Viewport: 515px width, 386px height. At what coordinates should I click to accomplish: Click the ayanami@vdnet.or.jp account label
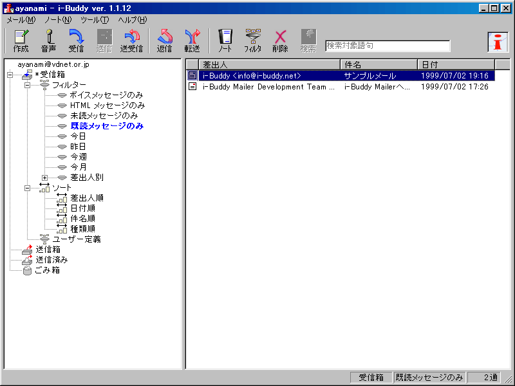(53, 64)
